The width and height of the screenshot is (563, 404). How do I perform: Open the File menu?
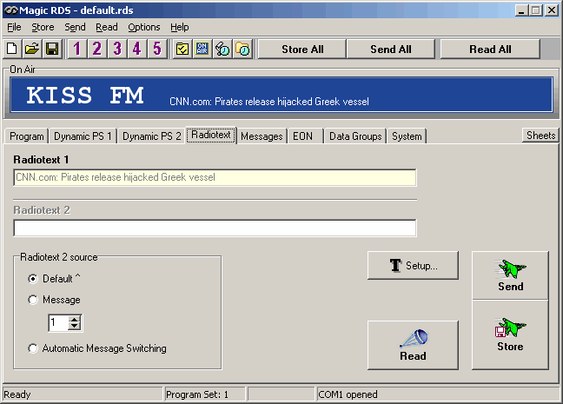[14, 27]
